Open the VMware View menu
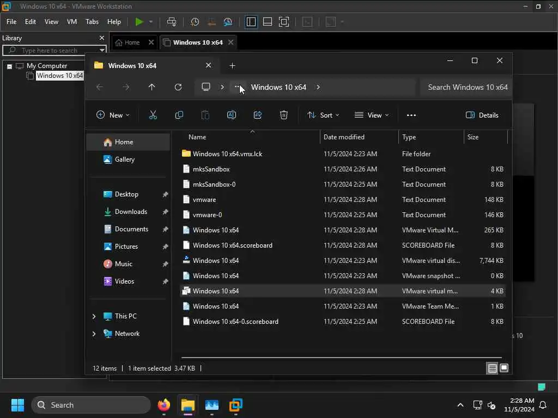Viewport: 558px width, 418px height. click(x=51, y=22)
